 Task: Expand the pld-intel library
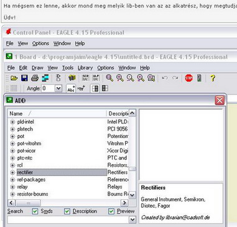(x=12, y=122)
